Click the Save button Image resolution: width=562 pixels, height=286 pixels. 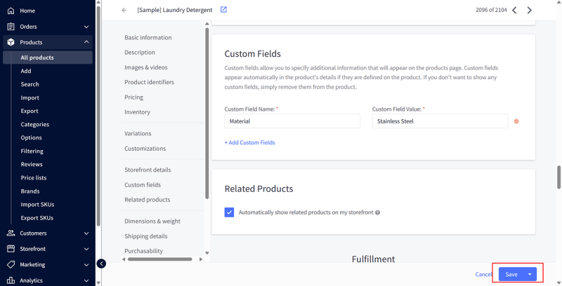(511, 274)
